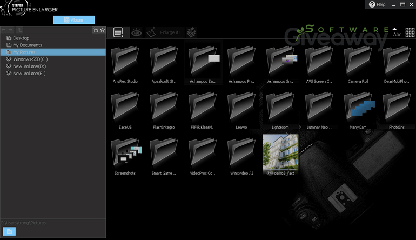Open the VideoProc Co.. folder
The image size is (416, 240).
[203, 156]
